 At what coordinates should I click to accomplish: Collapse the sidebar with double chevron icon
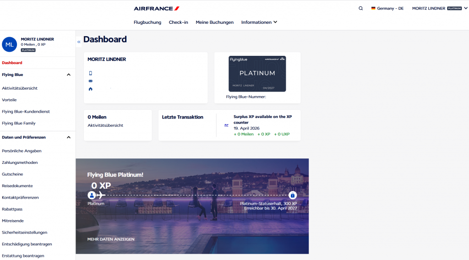79,42
